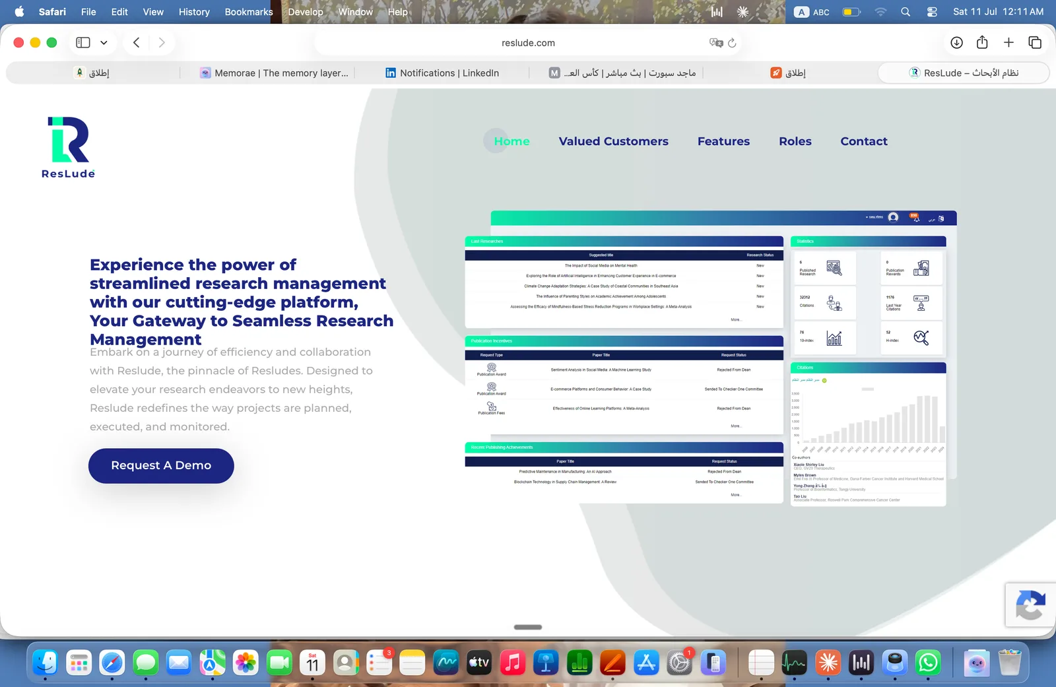
Task: Open Launchpad from the Dock
Action: (x=79, y=662)
